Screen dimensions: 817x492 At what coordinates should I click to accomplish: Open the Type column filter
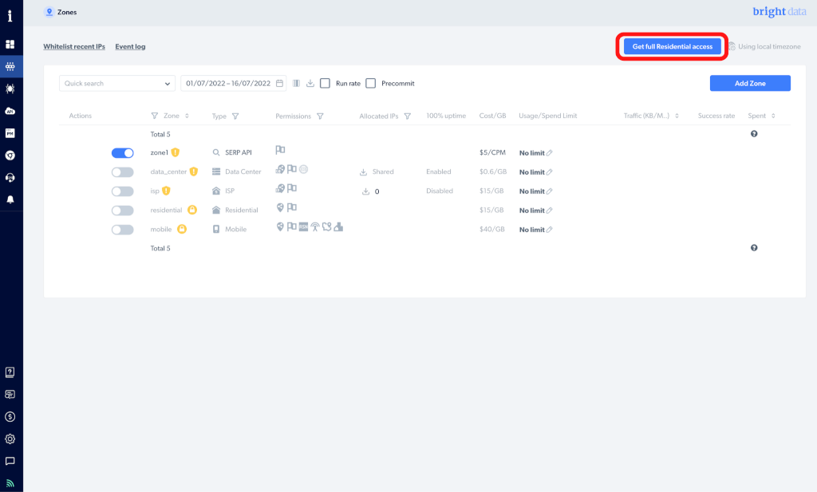235,116
